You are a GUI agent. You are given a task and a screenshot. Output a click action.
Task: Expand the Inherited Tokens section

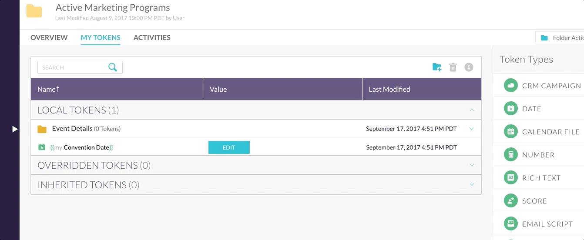(472, 185)
